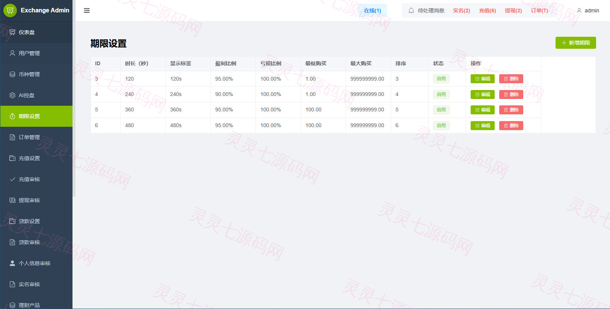Open 贷款设置 in sidebar
Viewport: 610px width, 309px height.
click(36, 221)
